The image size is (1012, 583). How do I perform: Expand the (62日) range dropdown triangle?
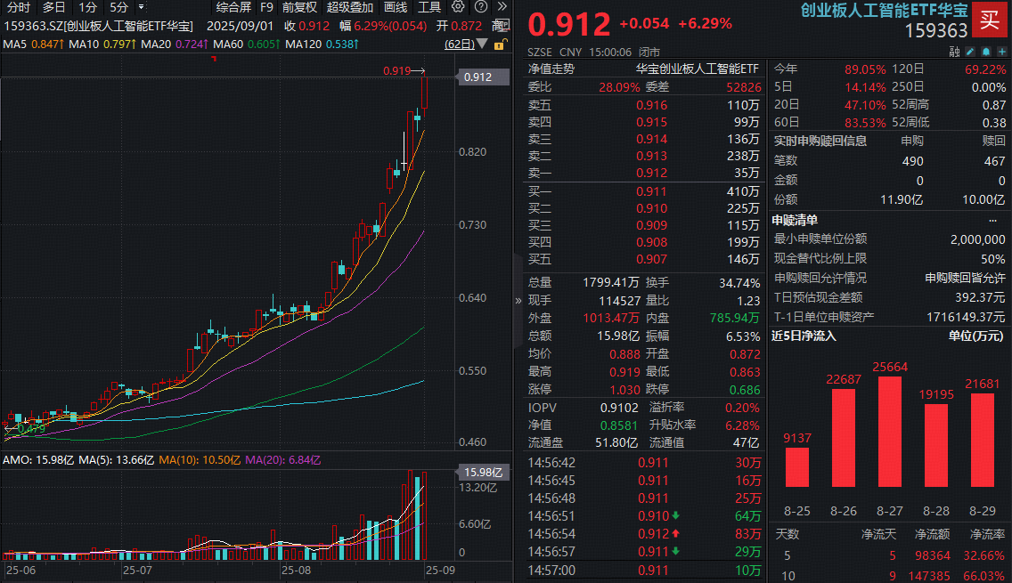(x=482, y=43)
